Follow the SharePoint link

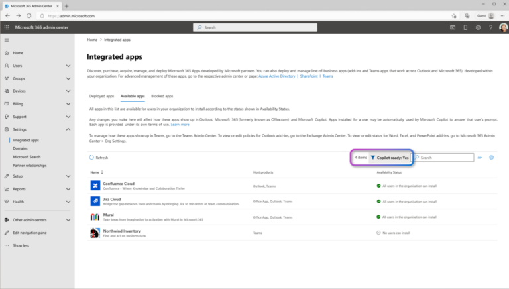(309, 76)
